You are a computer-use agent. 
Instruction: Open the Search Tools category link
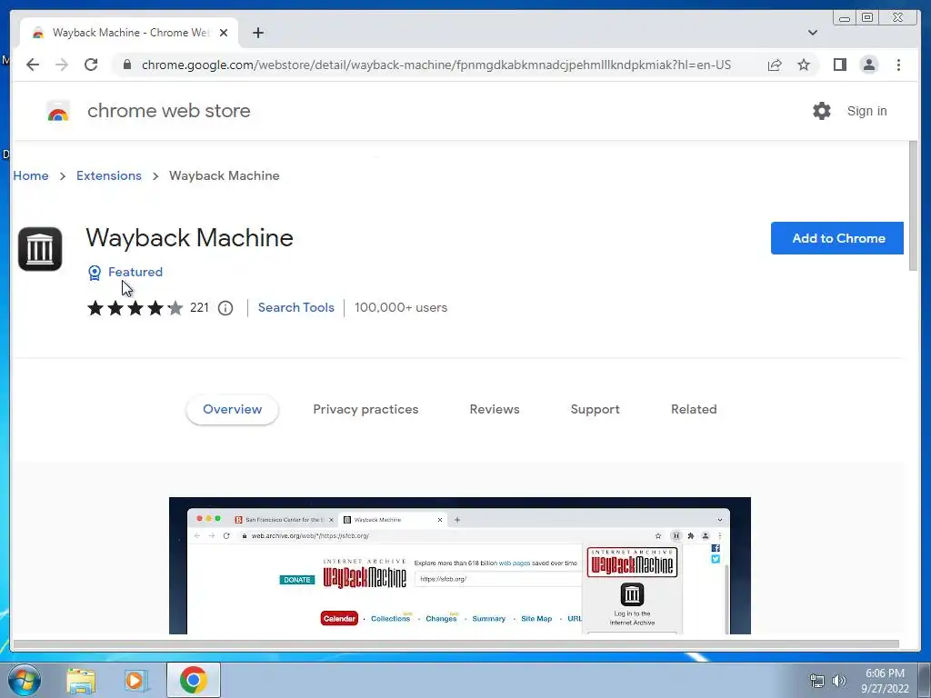tap(295, 307)
